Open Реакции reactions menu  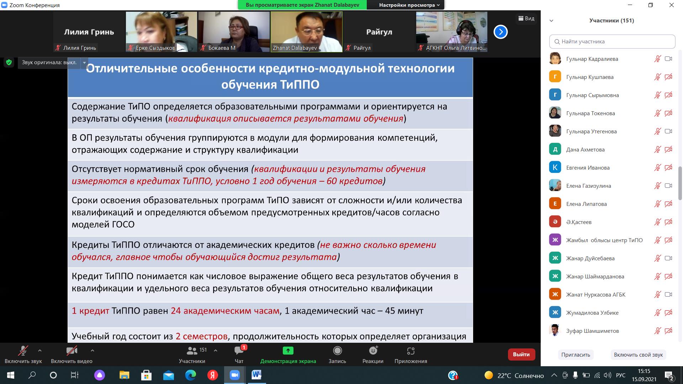click(x=373, y=354)
